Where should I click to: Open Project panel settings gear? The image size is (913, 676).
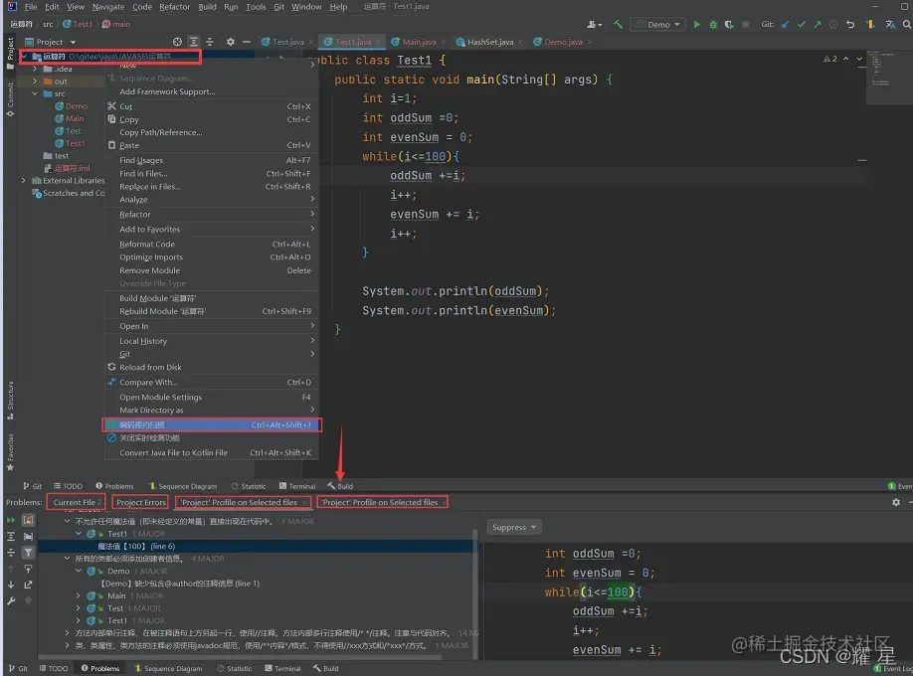pos(230,42)
